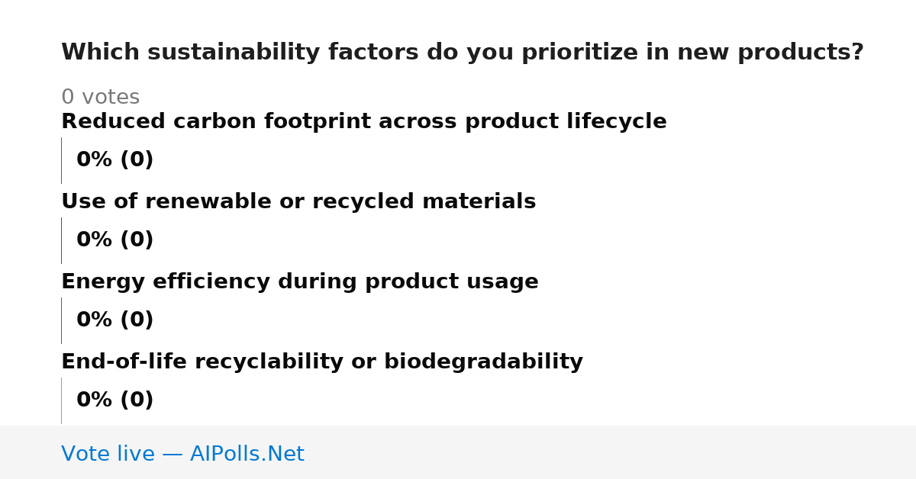Select End-of-life recyclability or biodegradability option
This screenshot has height=479, width=916.
(x=322, y=362)
